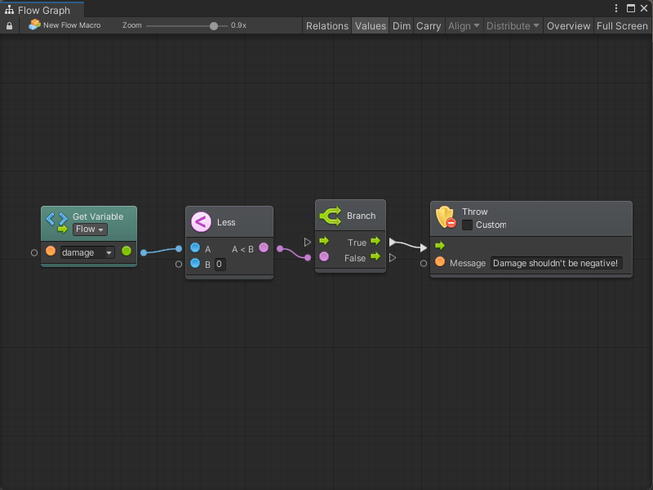Open the Flow kind dropdown

click(x=90, y=229)
